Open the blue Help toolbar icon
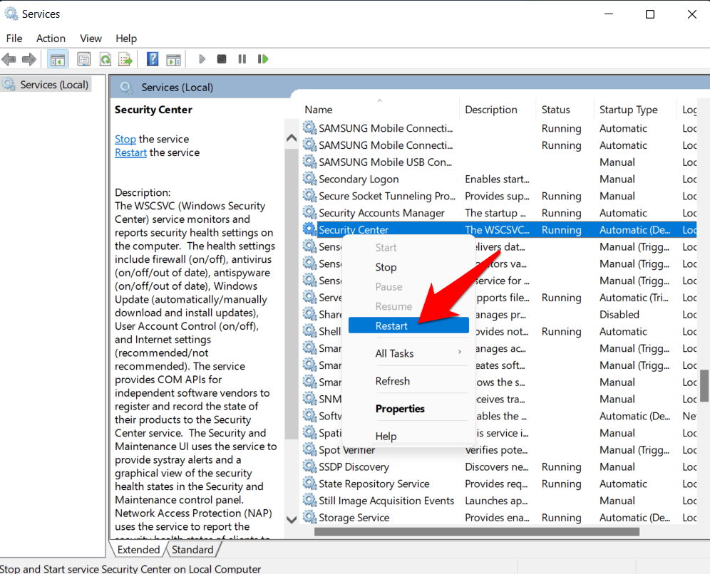 [153, 59]
